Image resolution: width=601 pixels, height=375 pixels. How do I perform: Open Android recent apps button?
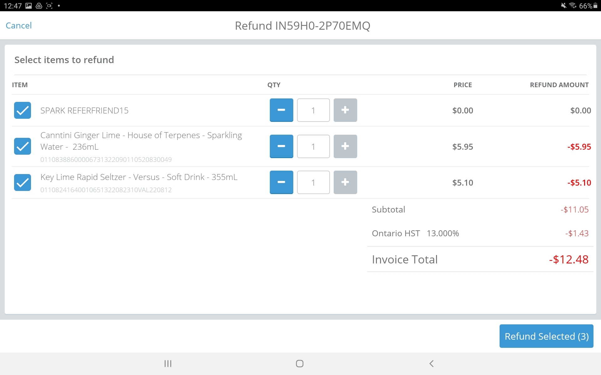click(168, 363)
